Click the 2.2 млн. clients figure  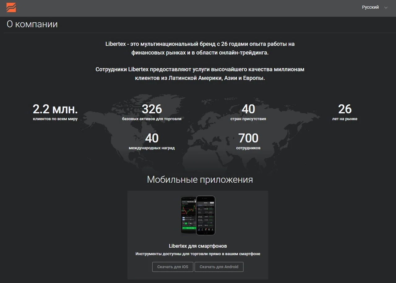(x=55, y=109)
